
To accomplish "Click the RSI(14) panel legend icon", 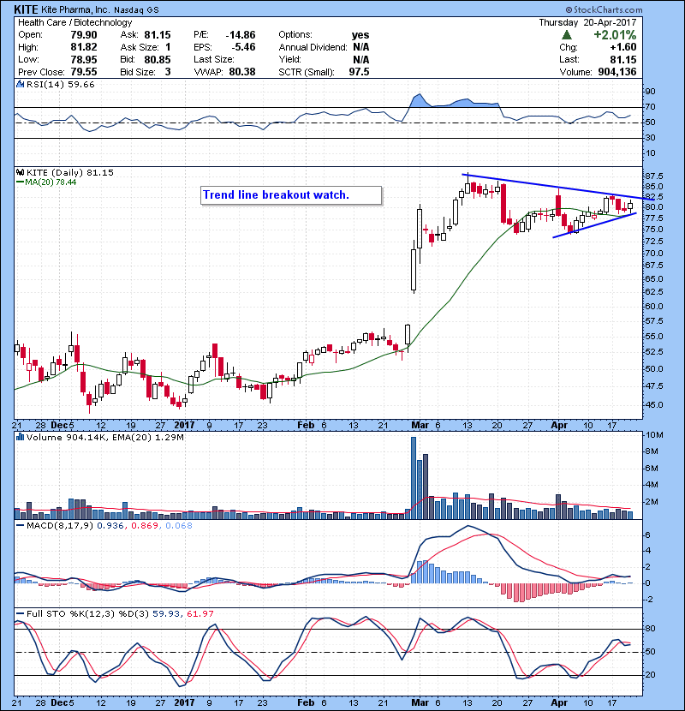I will pos(20,84).
